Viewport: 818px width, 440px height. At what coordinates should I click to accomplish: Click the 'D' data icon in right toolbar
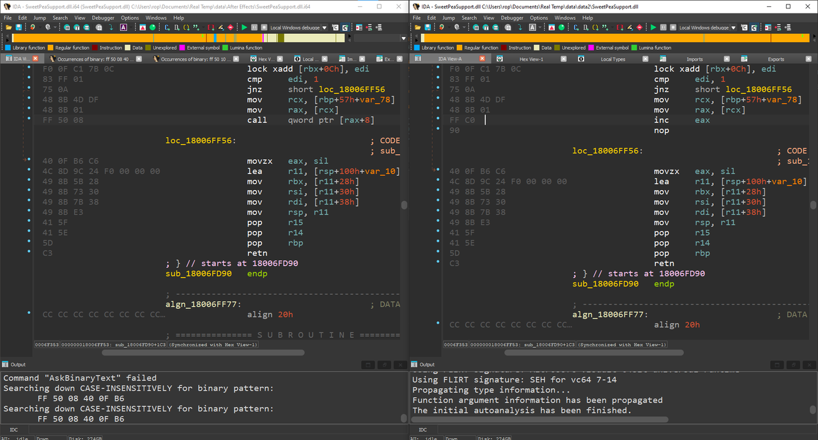tap(585, 27)
